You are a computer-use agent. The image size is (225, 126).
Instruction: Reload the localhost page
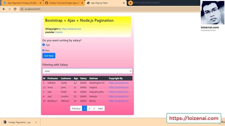click(x=15, y=9)
